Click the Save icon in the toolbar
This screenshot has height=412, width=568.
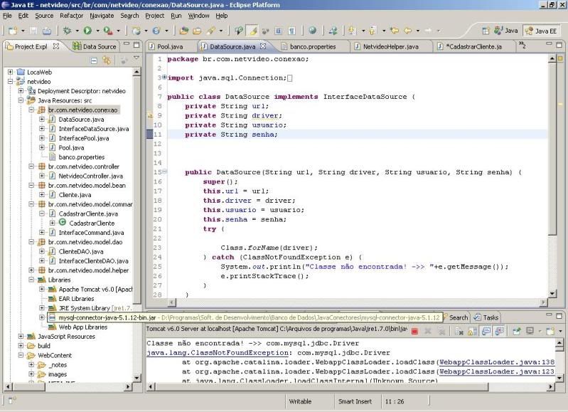coord(35,31)
